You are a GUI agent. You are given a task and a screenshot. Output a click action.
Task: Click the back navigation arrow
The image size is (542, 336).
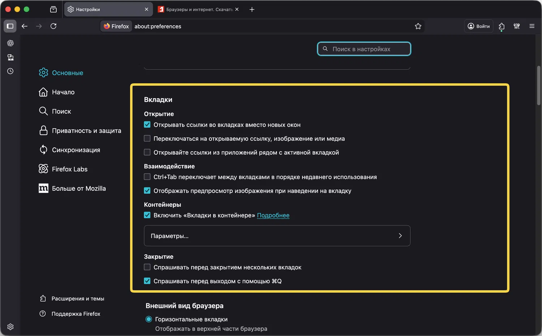coord(25,26)
